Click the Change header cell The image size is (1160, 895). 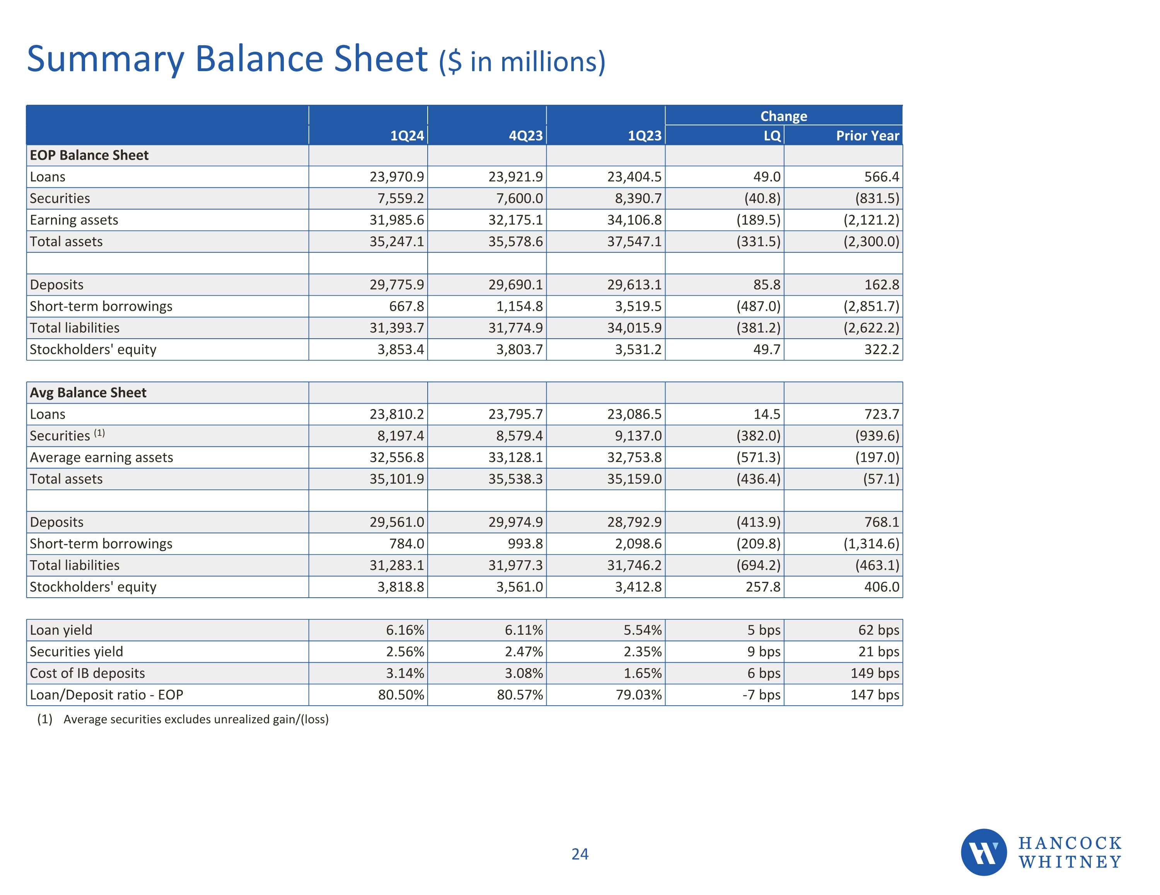783,116
